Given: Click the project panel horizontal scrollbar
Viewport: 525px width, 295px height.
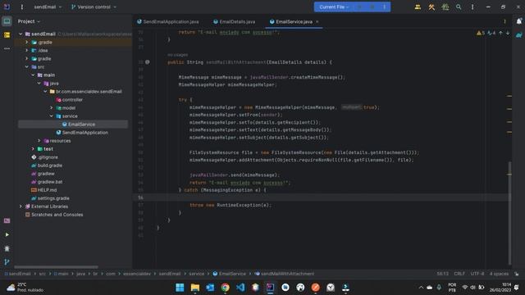Looking at the screenshot, I should click(57, 267).
